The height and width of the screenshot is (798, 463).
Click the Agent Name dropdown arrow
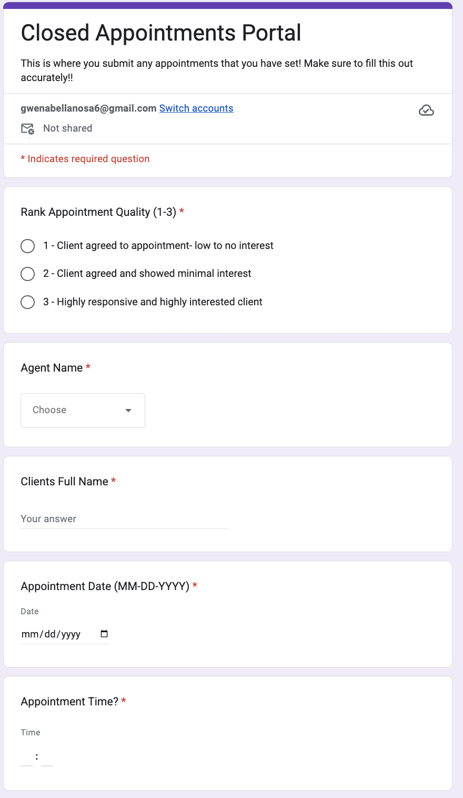pos(128,411)
